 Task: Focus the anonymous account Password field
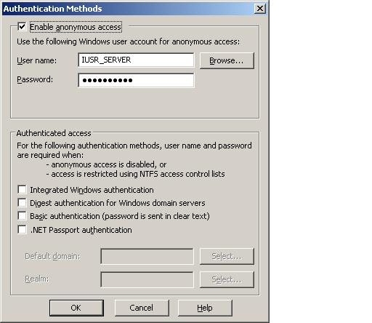click(136, 80)
